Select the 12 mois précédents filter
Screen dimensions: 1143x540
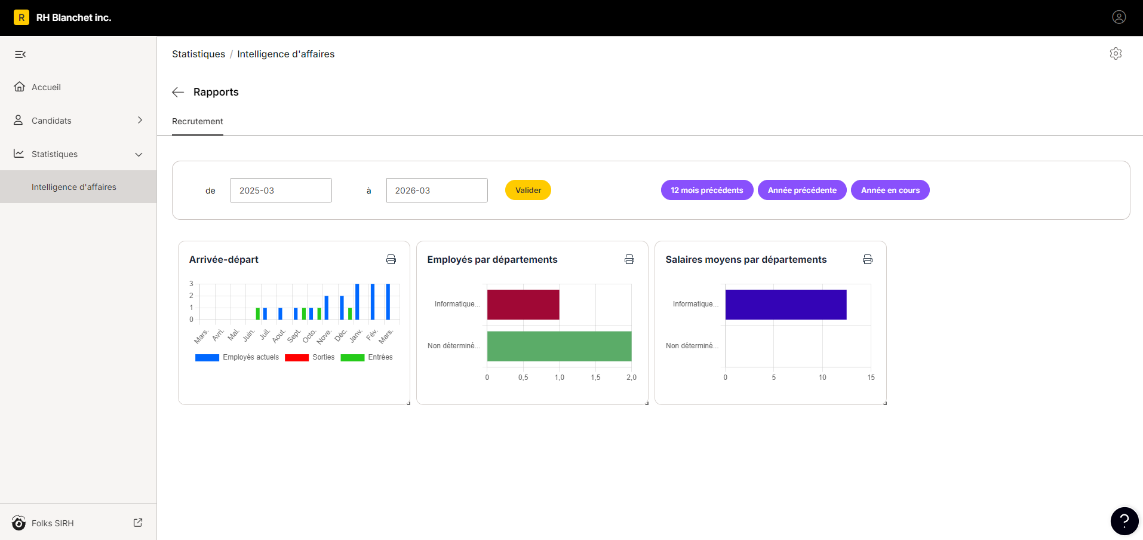(707, 190)
